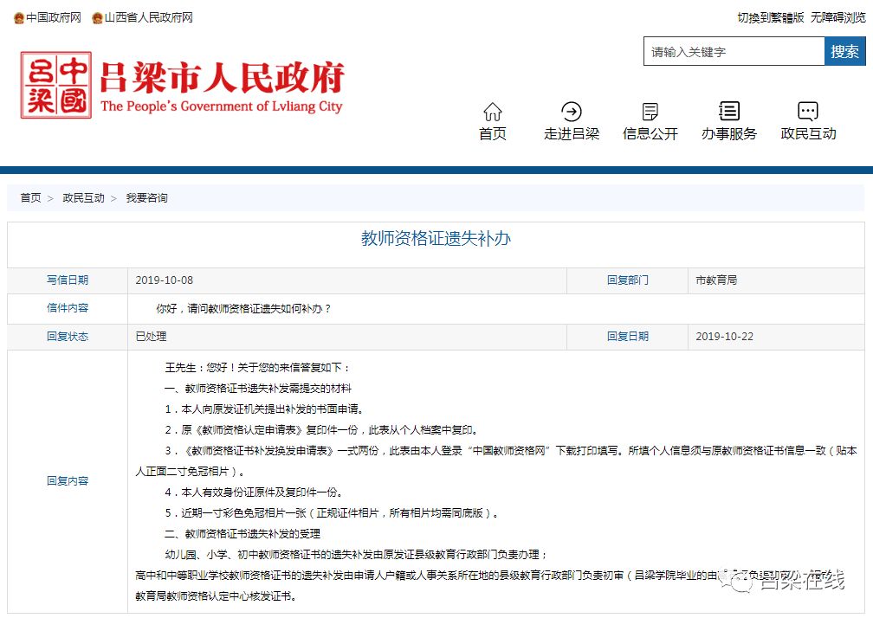Click the heading 教师资格证遗失补办
The image size is (873, 618).
[x=436, y=238]
